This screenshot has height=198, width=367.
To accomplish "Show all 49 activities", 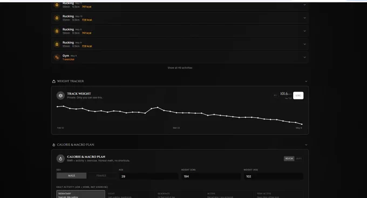I will click(180, 68).
